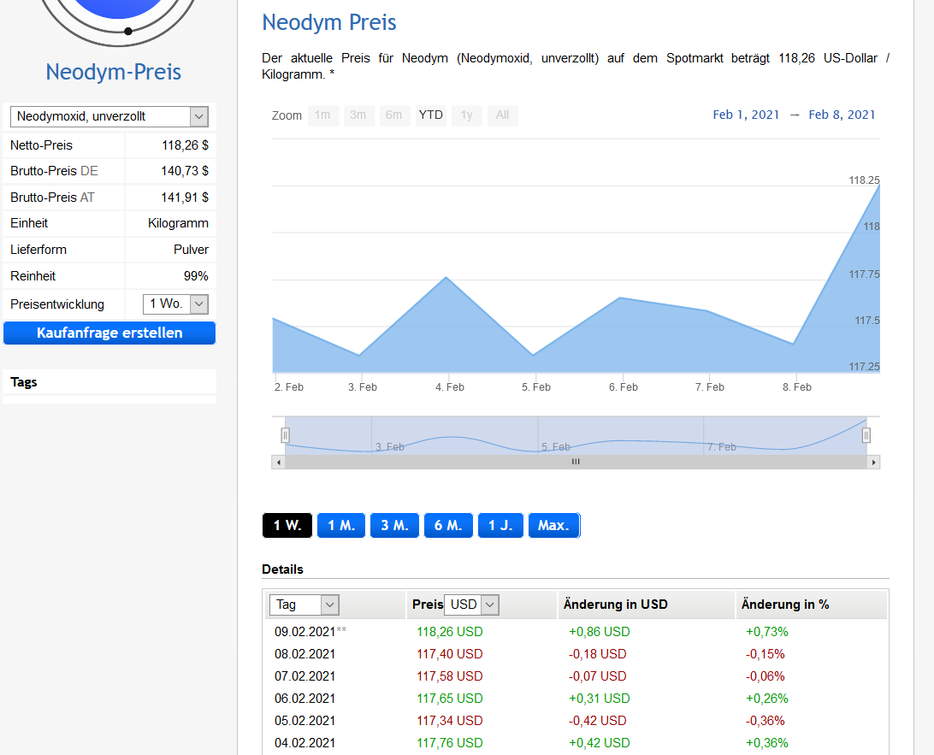Select the 1m chart zoom button

tap(322, 115)
